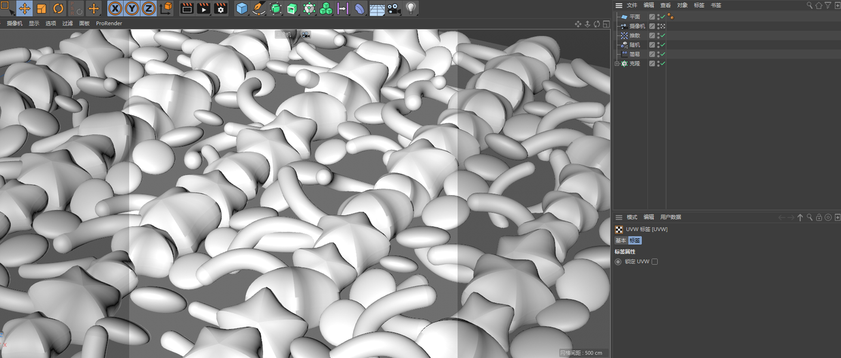This screenshot has width=841, height=358.
Task: Click the orange place-tool cross icon
Action: (x=94, y=8)
